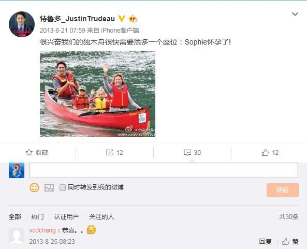Select the 全部 comments tab
307x249 pixels.
pyautogui.click(x=15, y=217)
